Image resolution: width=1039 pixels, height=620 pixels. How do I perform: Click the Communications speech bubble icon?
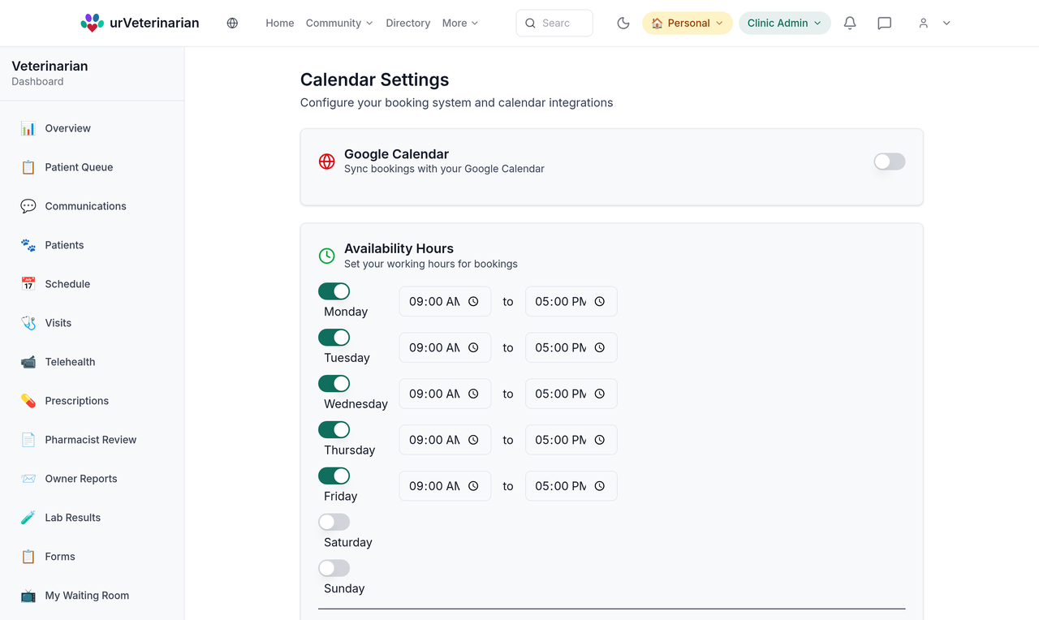[x=28, y=206]
